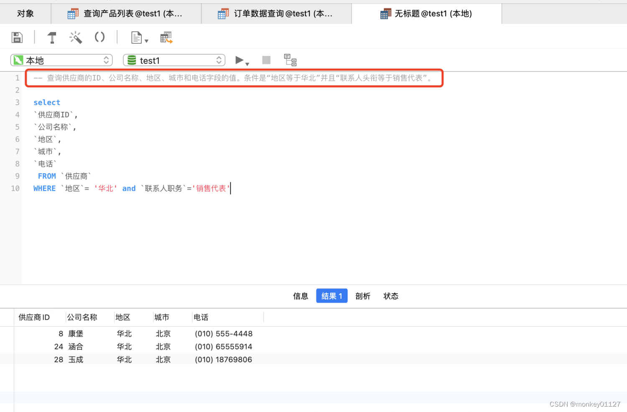627x412 pixels.
Task: Click the '华北' string literal
Action: pos(106,188)
